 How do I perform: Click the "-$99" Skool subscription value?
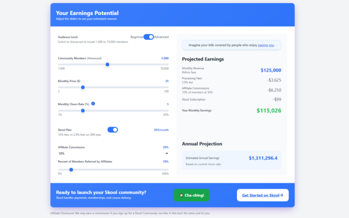[x=277, y=99]
